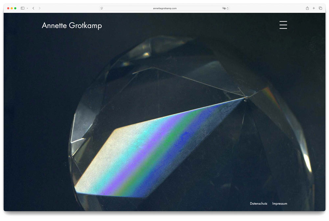Image resolution: width=329 pixels, height=221 pixels.
Task: Click the annettegrotkamp.com address field
Action: (164, 8)
